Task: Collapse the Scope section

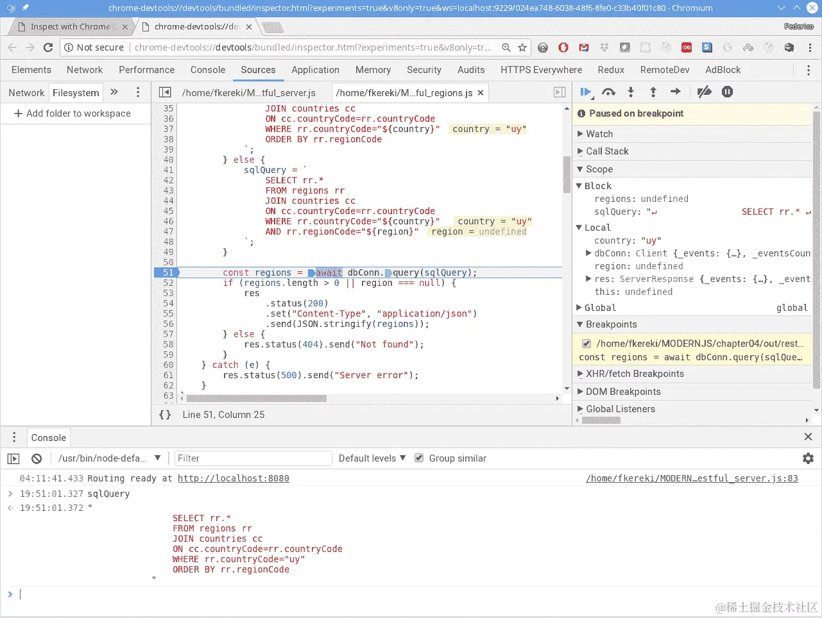Action: 580,169
